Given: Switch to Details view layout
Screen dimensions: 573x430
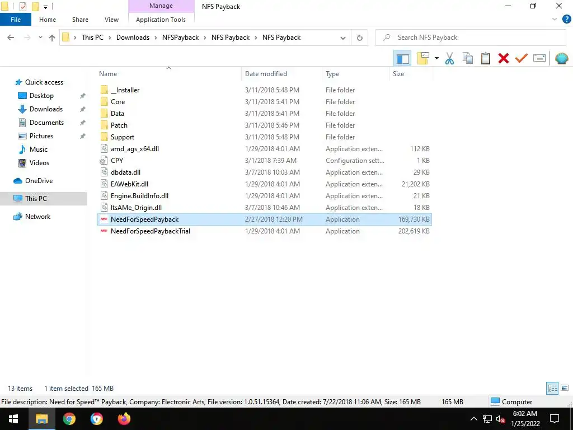Looking at the screenshot, I should [x=552, y=388].
